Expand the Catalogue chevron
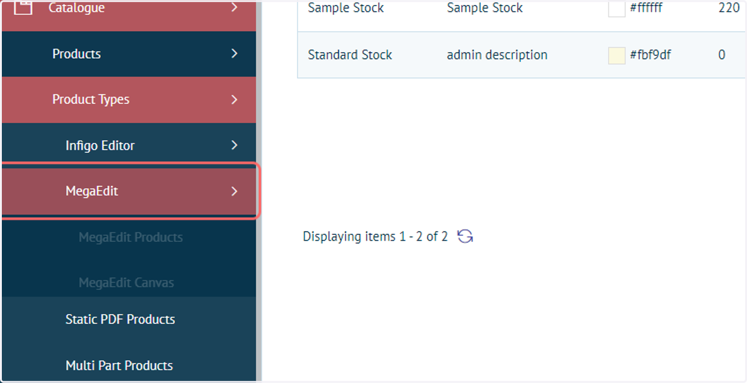Screen dimensions: 747x383 coord(234,7)
